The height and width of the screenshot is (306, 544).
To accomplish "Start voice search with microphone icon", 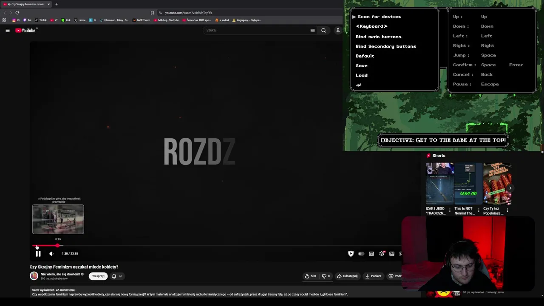I will tap(338, 30).
